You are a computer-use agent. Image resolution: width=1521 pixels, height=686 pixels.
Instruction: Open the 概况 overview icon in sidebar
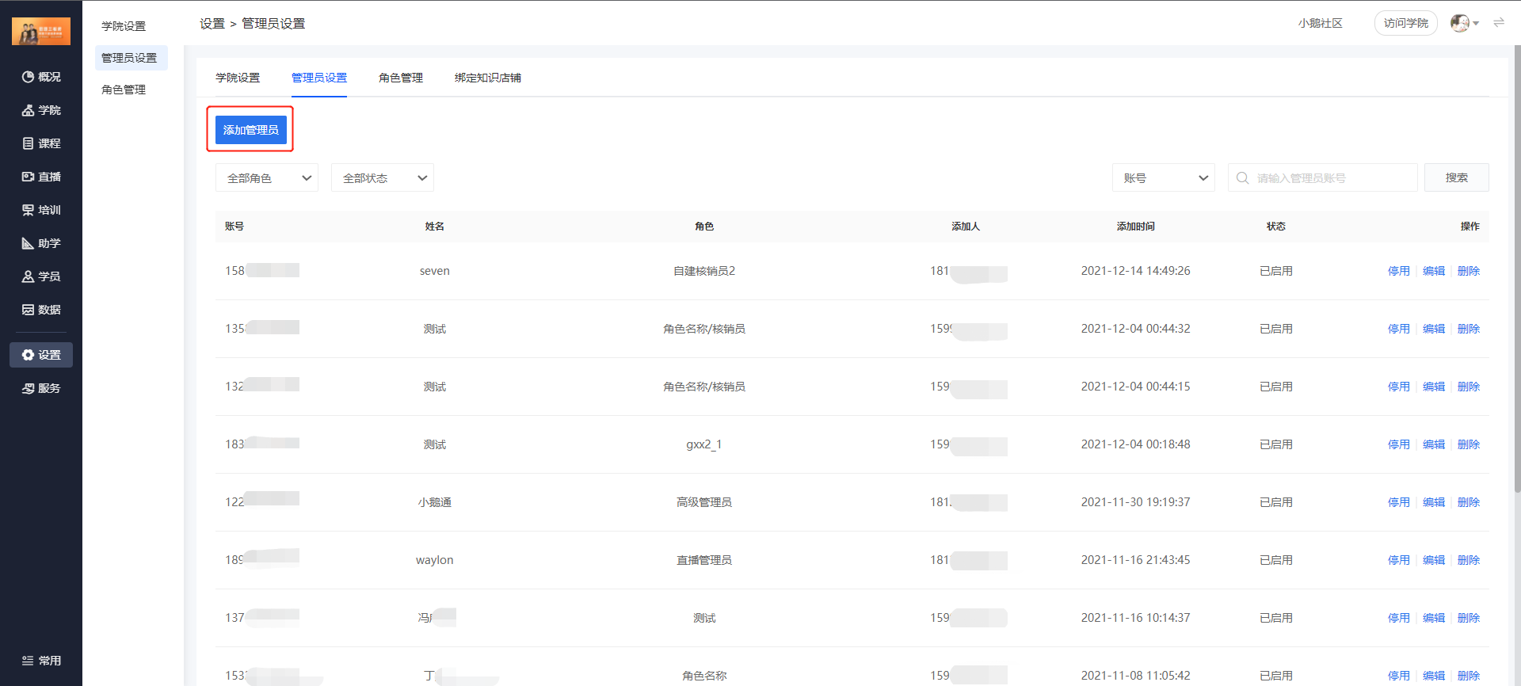(28, 77)
